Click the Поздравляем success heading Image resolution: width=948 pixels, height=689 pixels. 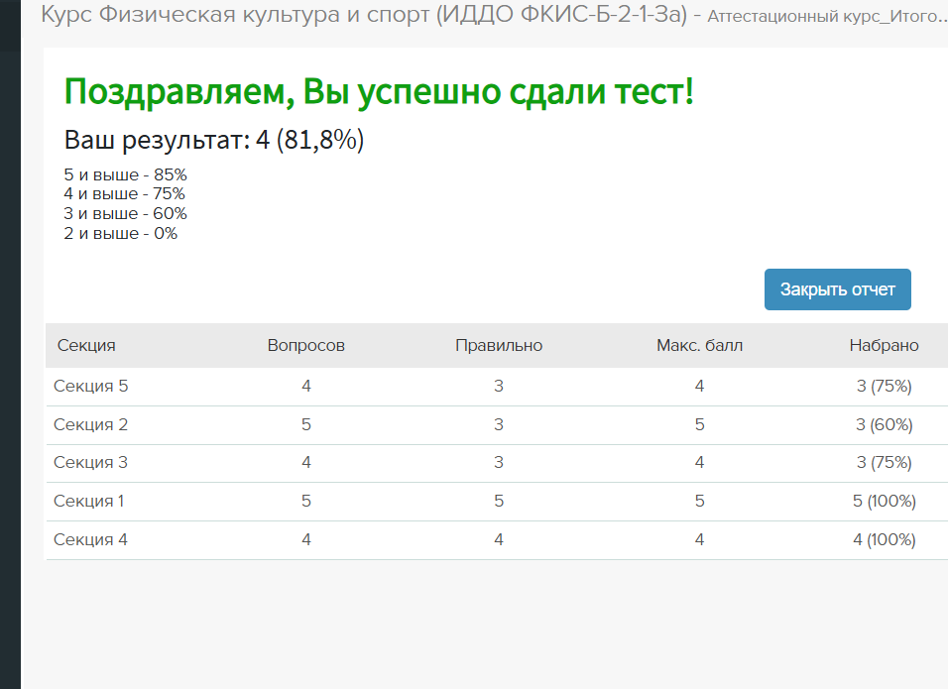[x=379, y=92]
